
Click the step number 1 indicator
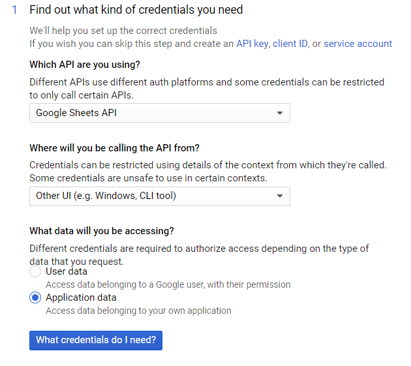(14, 10)
